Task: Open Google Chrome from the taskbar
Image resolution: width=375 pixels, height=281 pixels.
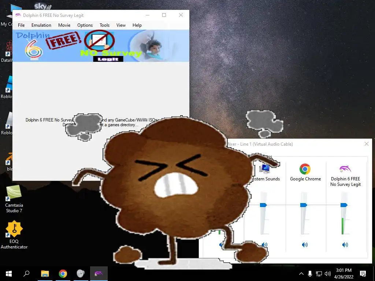Action: (63, 274)
